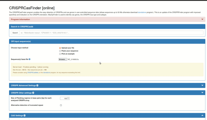The width and height of the screenshot is (207, 120).
Task: Open help icon for CRISPR Advanced Settings
Action: pos(37,85)
